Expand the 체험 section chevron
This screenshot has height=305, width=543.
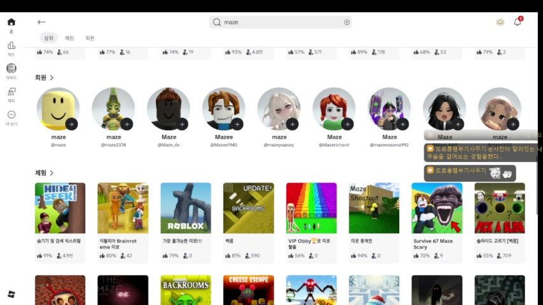click(x=52, y=173)
